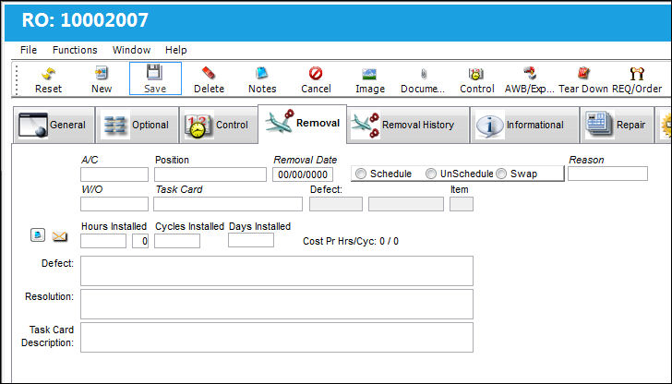The image size is (672, 384).
Task: Save the repair order
Action: click(x=155, y=78)
